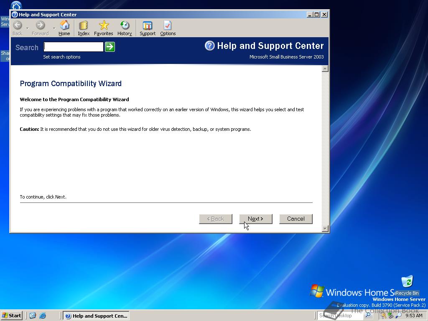The image size is (428, 321).
Task: Select Help and Support Center taskbar button
Action: 96,316
